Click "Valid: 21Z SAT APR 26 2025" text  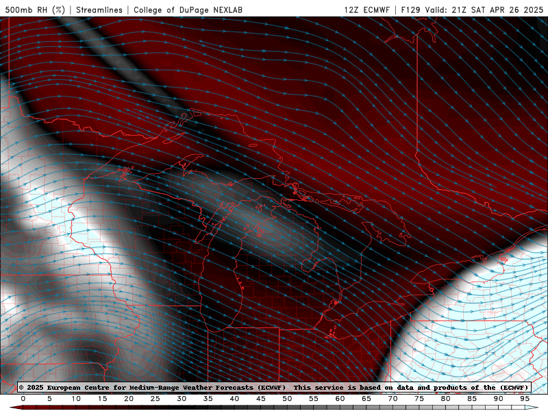[484, 10]
